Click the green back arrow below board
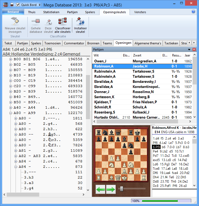Viewport: 199px width, 206px height. tap(100, 189)
